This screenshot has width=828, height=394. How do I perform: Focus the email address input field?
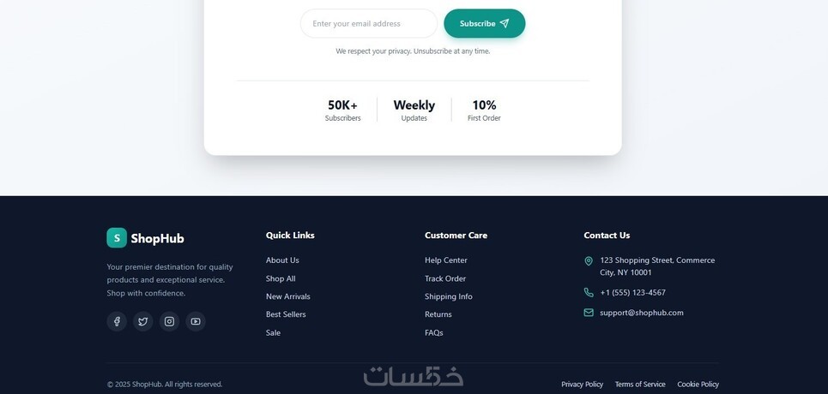(x=368, y=24)
